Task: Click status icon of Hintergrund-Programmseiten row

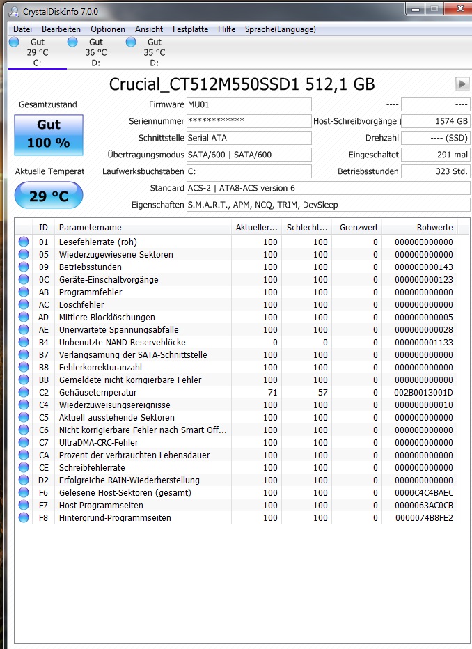Action: [24, 517]
